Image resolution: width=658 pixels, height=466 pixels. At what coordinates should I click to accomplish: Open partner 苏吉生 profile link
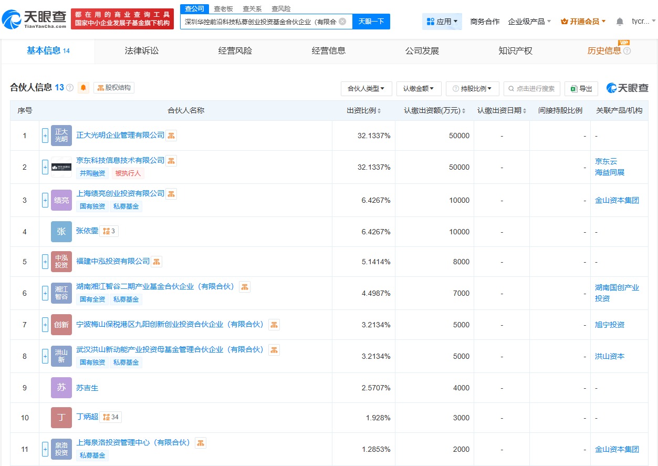(87, 388)
